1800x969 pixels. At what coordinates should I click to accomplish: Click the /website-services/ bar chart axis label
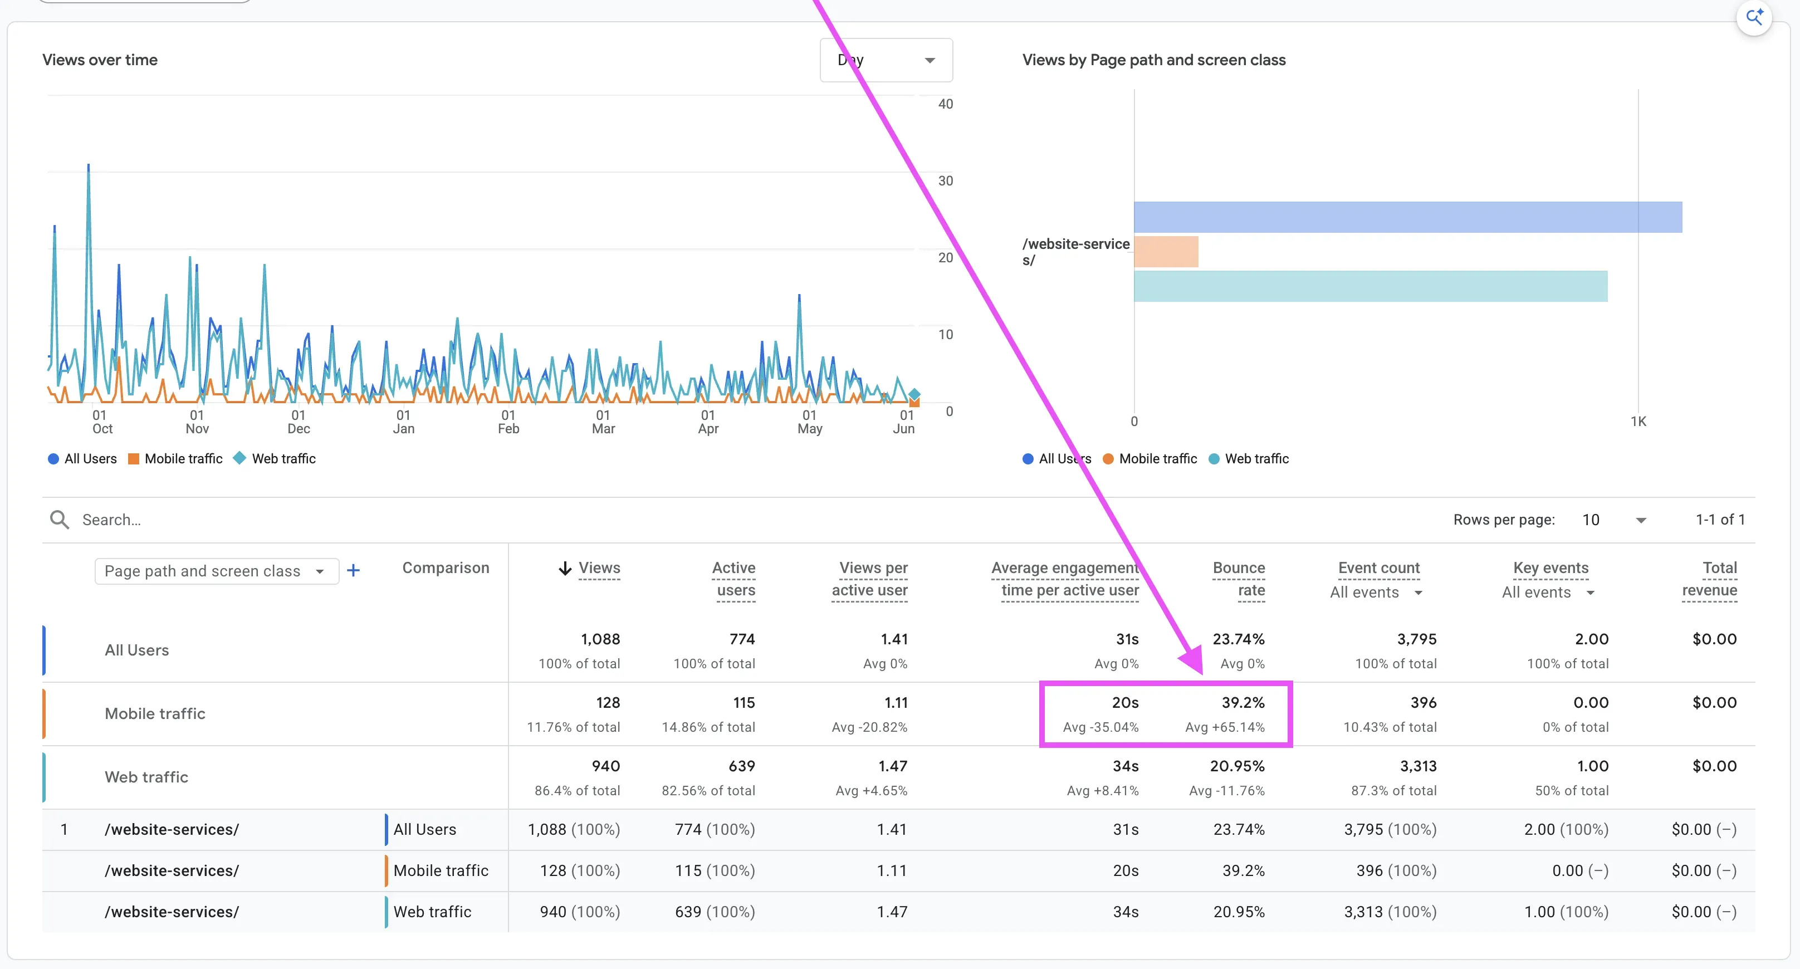click(x=1075, y=252)
